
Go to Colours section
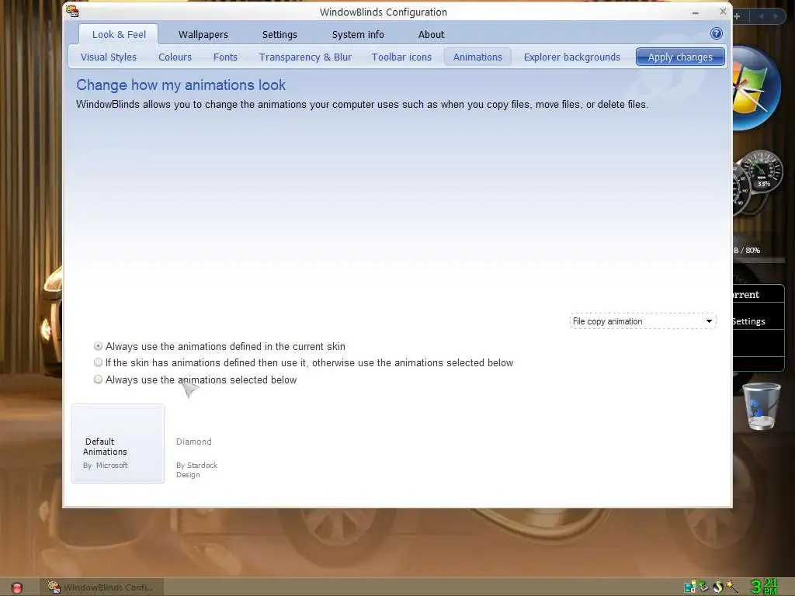[175, 57]
